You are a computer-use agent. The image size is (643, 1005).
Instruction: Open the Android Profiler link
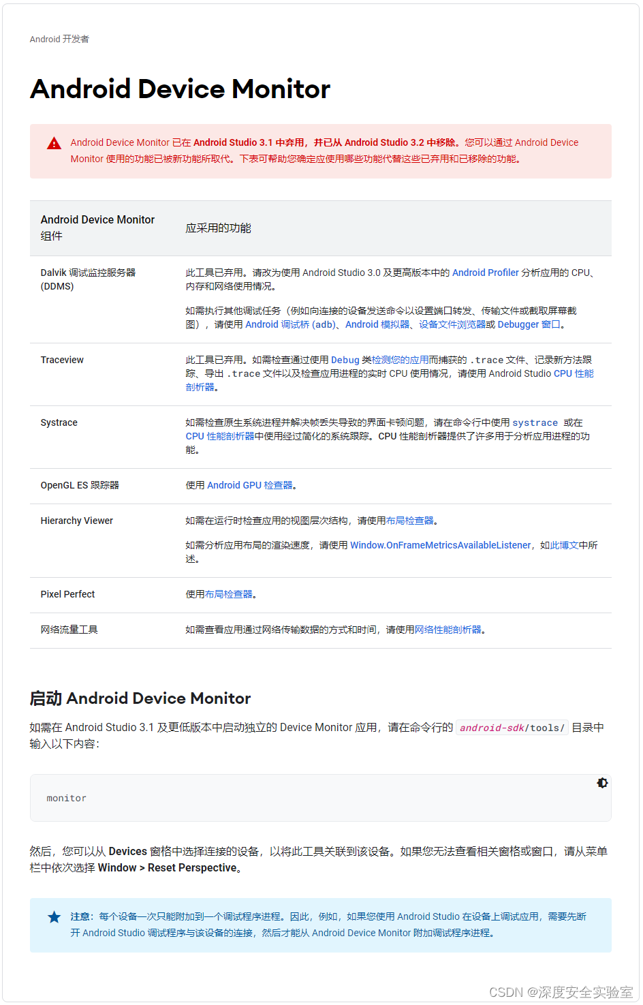coord(486,272)
